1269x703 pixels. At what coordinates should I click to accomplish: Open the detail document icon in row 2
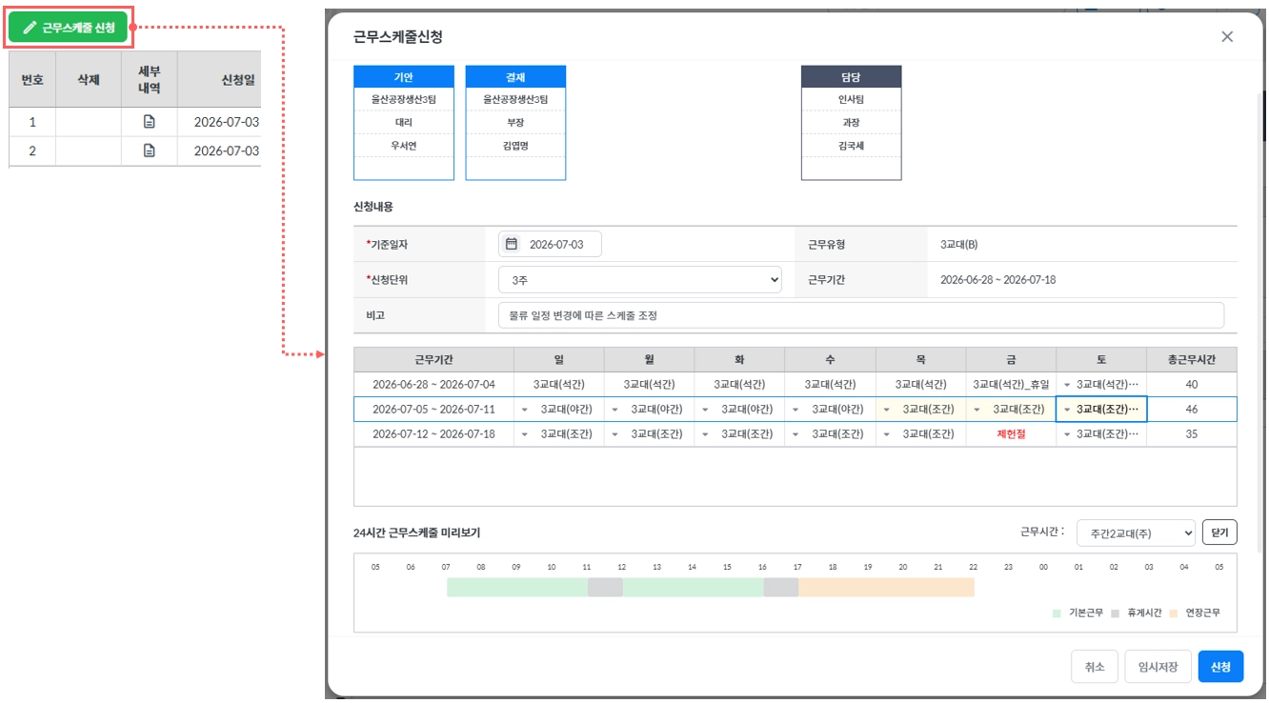[149, 151]
